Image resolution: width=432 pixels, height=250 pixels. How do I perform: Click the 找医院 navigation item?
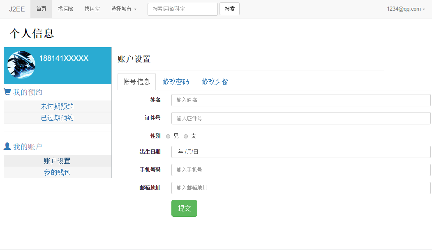65,9
